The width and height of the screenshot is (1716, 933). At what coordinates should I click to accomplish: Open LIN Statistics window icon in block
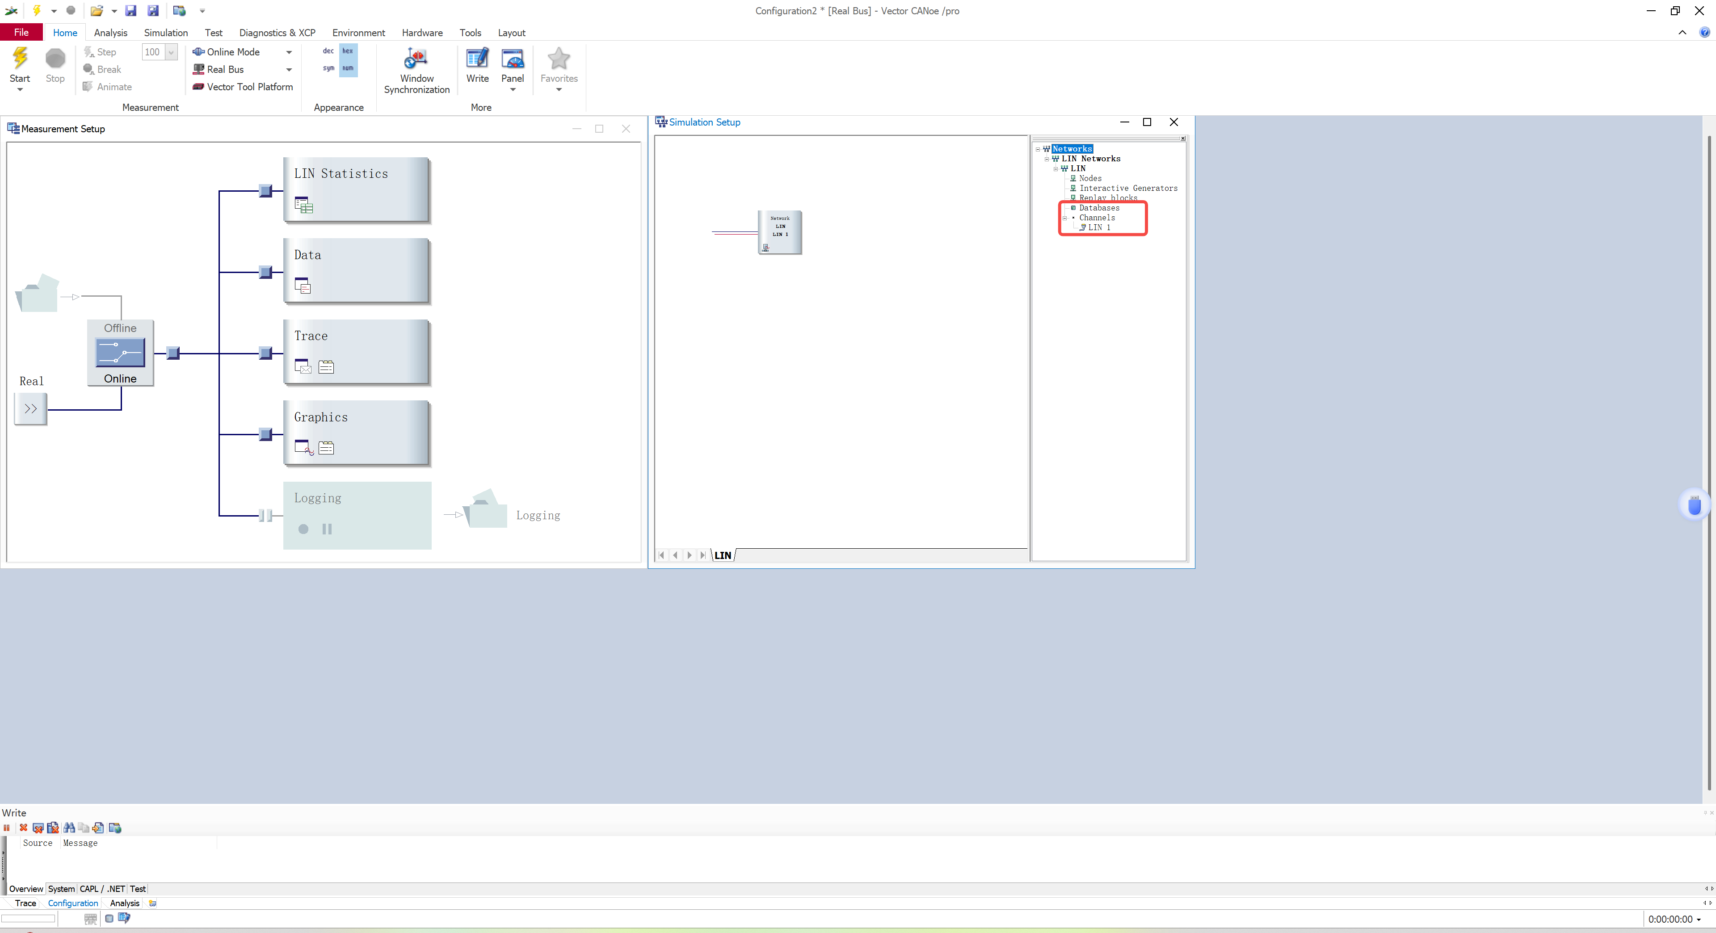(303, 205)
